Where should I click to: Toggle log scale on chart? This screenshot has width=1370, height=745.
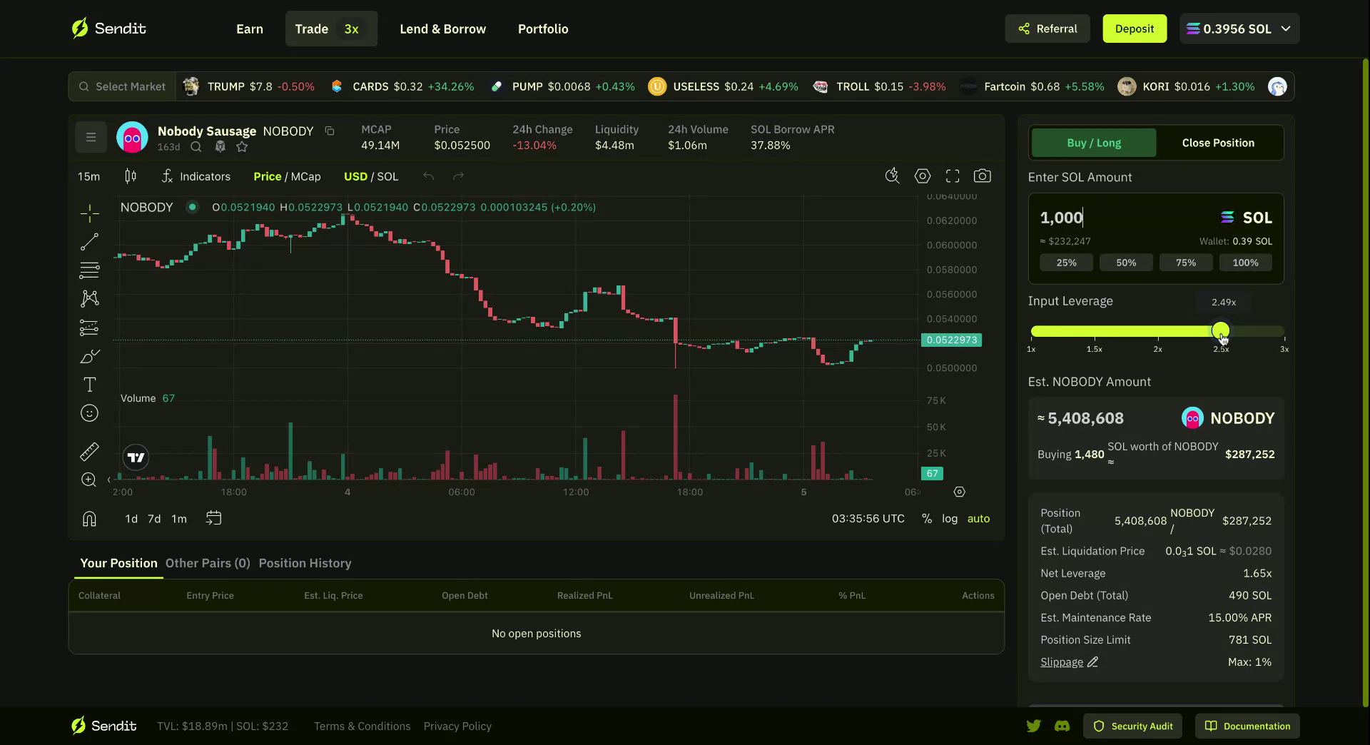[949, 519]
